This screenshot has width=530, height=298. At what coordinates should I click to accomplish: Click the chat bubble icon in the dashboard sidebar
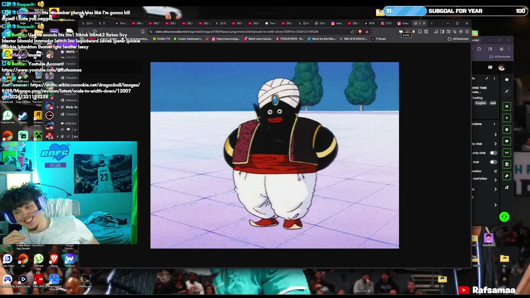tap(507, 141)
